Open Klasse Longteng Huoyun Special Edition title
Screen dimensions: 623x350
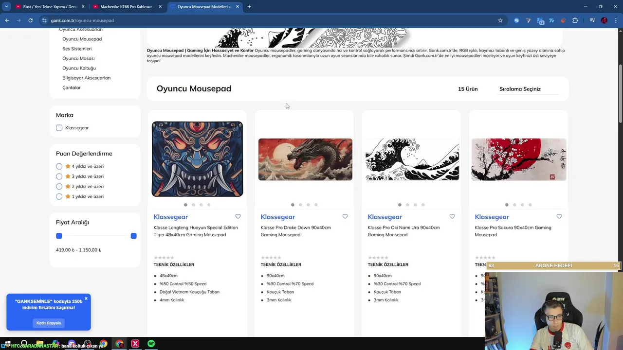pos(196,231)
